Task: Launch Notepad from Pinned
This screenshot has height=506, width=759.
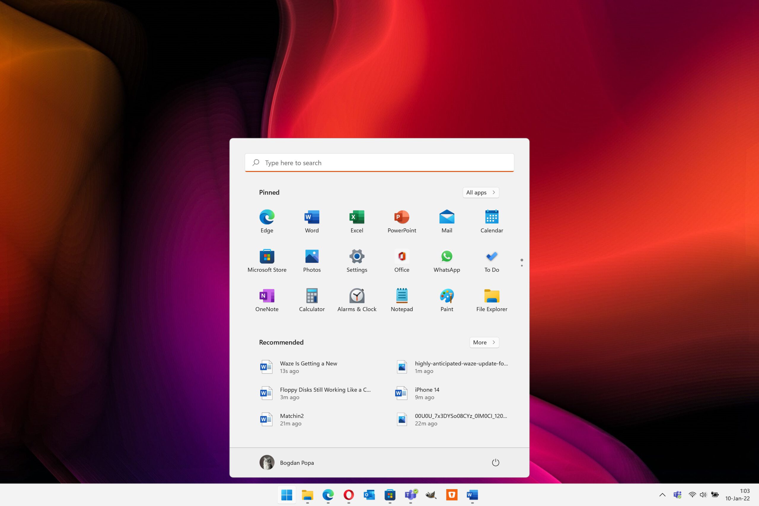Action: coord(402,300)
